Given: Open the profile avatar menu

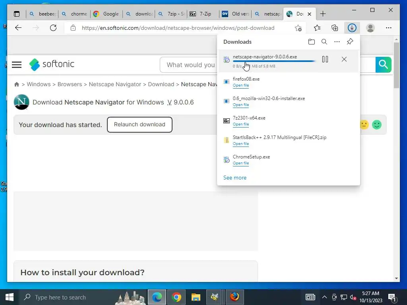Looking at the screenshot, I should 370,28.
